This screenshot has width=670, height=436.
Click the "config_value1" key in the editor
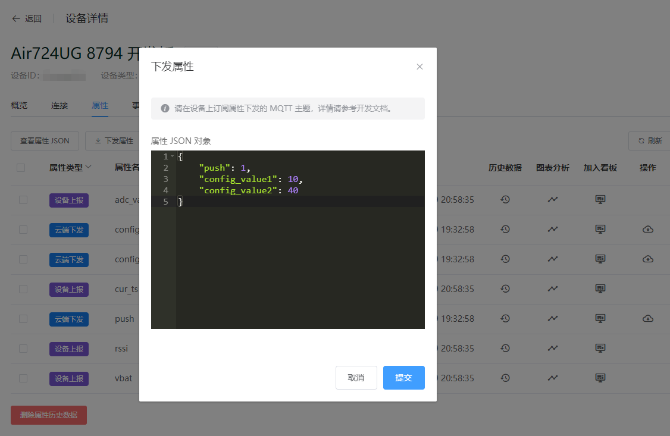point(238,179)
